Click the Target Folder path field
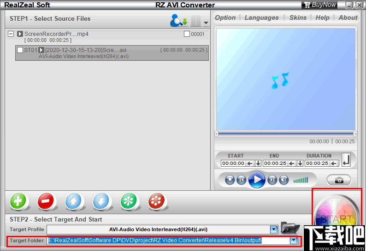Screen dimensions: 366x251 169,240
